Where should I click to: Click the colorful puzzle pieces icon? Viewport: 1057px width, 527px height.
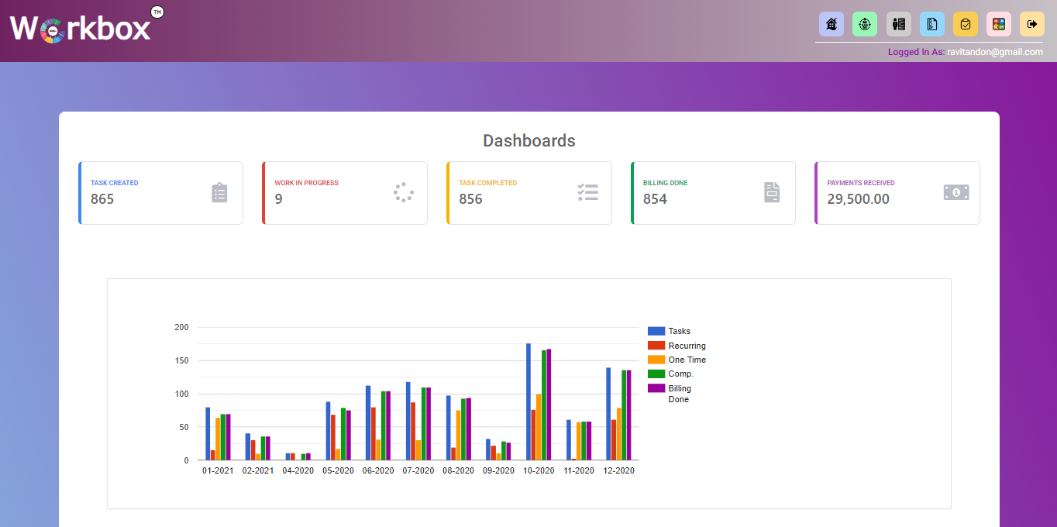pos(999,24)
